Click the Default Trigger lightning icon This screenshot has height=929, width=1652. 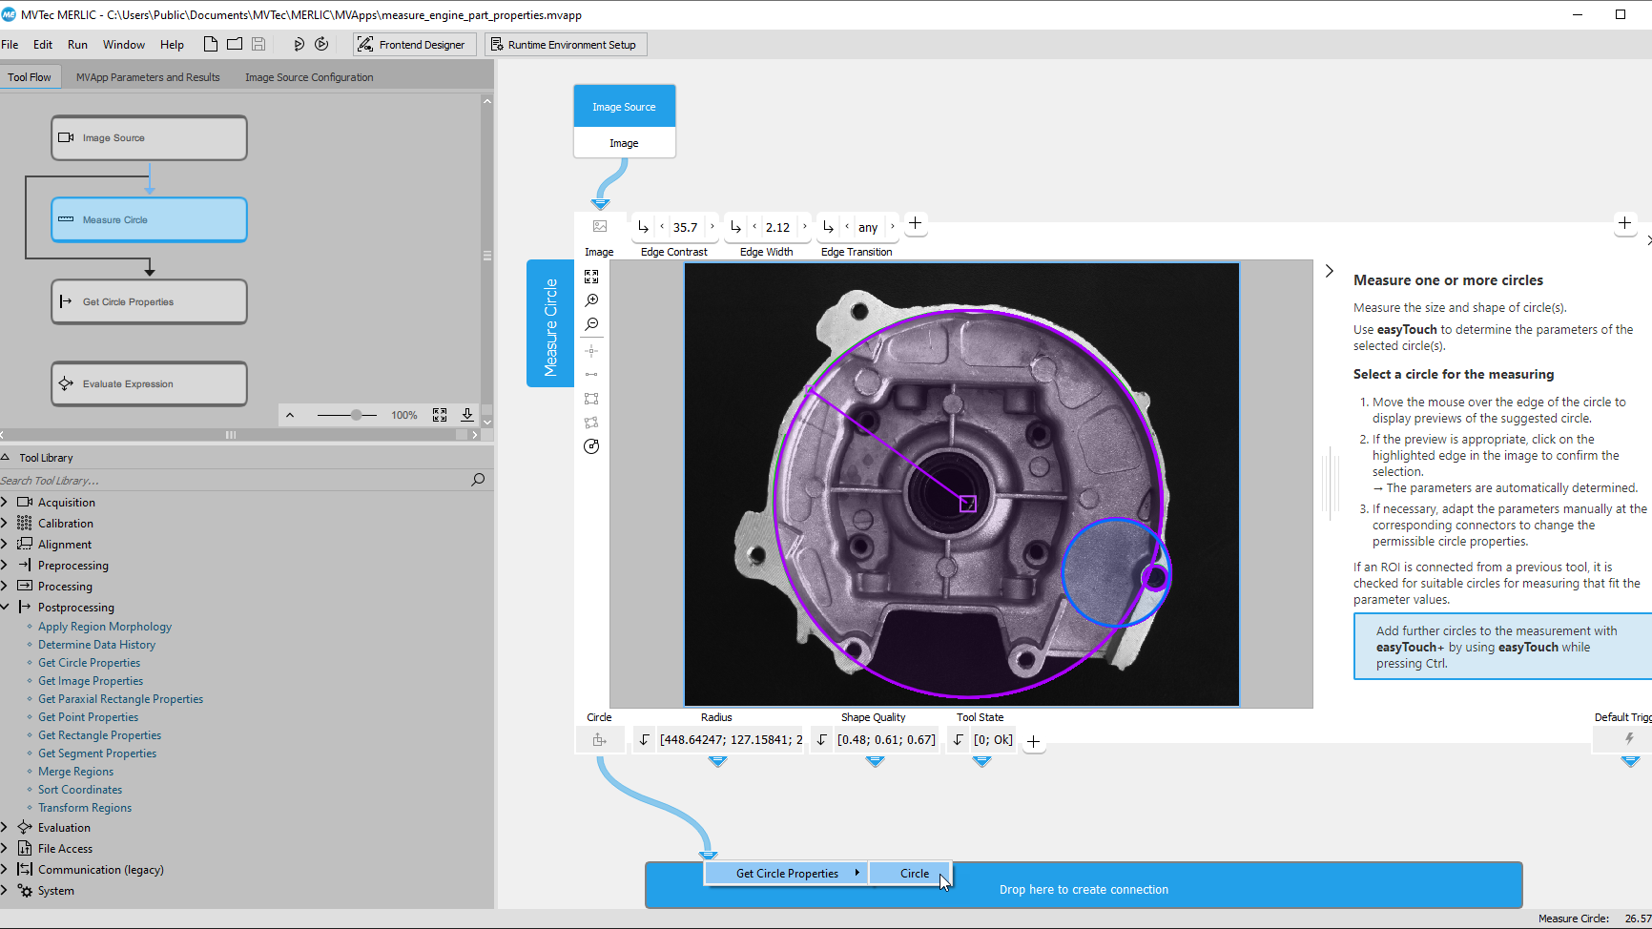point(1629,739)
